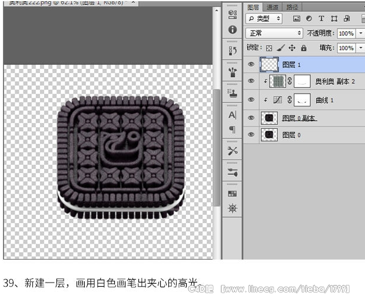Filter layers by smart object icon

(x=347, y=19)
